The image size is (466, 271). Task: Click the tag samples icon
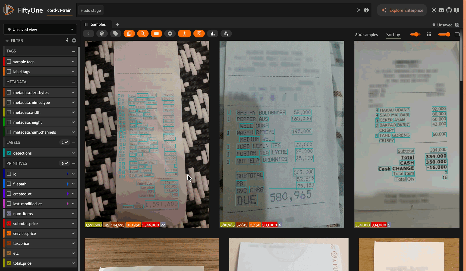[x=116, y=34]
